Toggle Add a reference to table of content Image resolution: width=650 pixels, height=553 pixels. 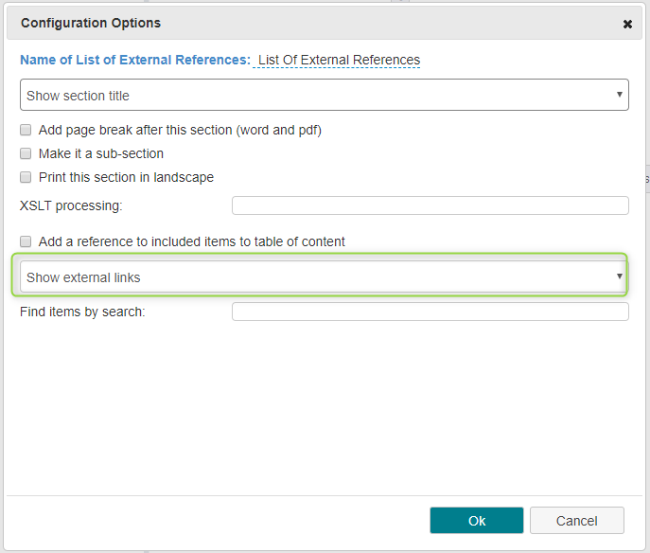pyautogui.click(x=26, y=241)
